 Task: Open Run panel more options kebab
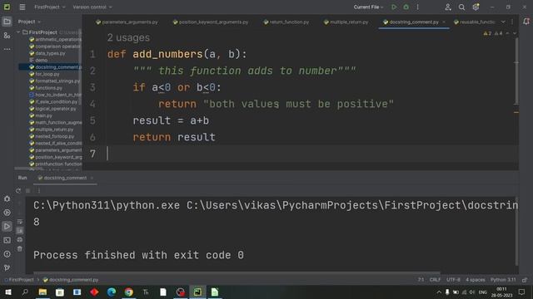pos(38,190)
